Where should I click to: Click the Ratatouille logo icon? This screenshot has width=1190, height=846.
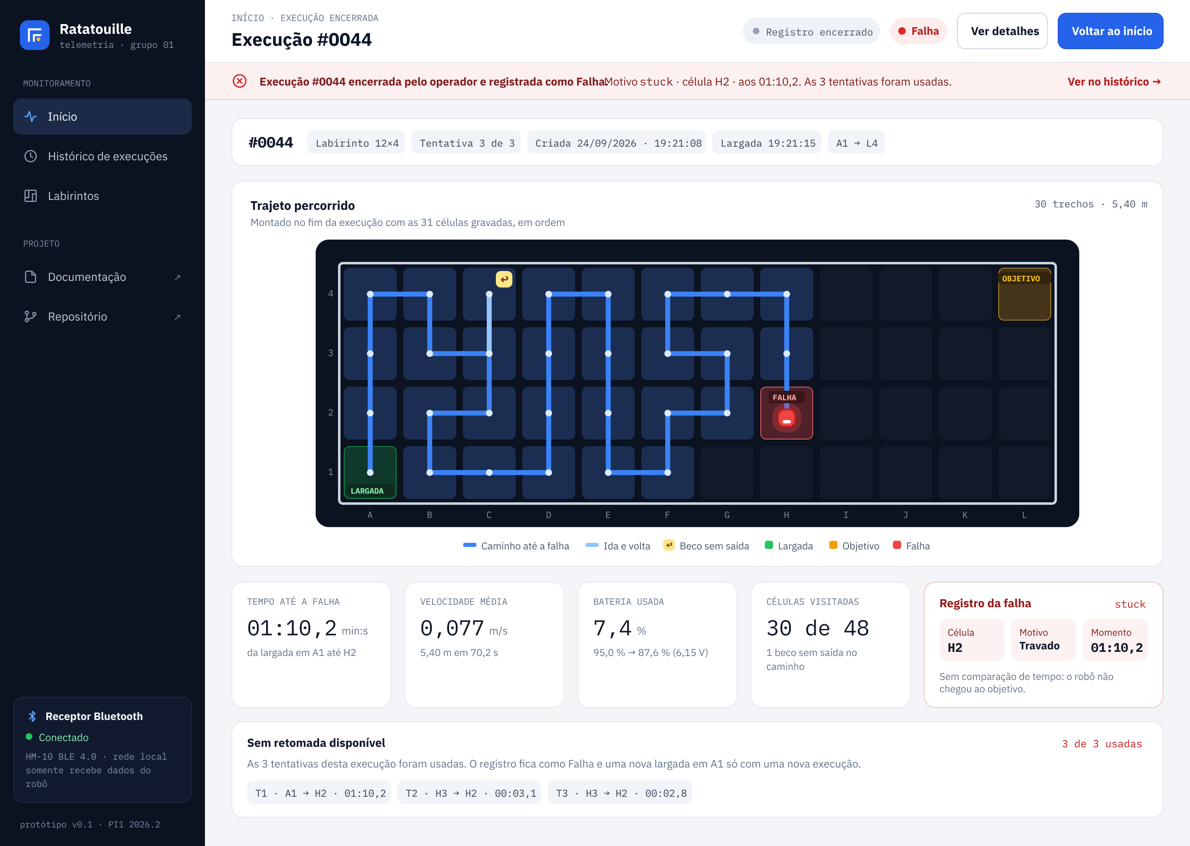(34, 35)
